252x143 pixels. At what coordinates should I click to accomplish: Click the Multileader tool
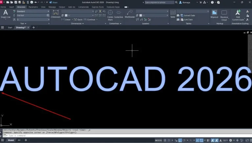click(130, 14)
